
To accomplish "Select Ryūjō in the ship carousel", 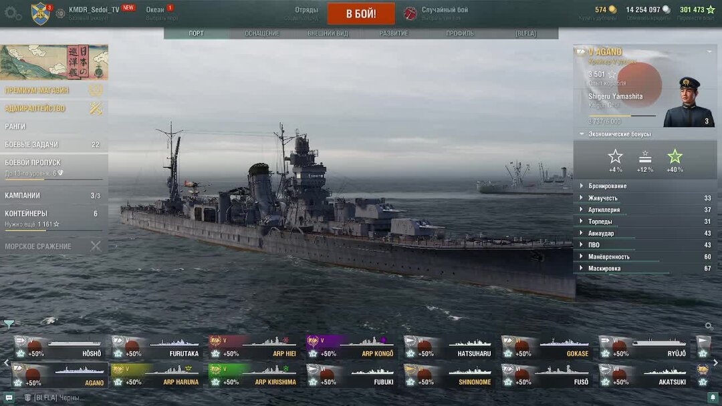I will click(x=644, y=347).
